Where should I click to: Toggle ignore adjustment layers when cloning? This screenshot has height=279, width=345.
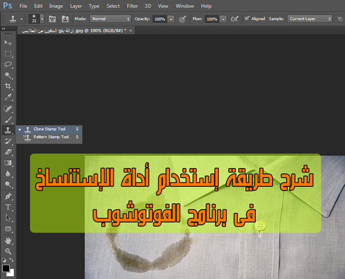(340, 19)
